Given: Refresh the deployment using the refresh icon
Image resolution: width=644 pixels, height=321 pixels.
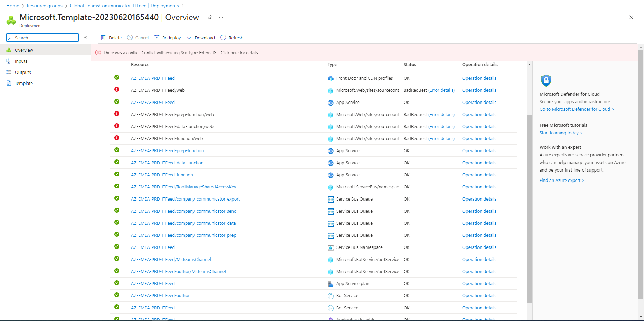Looking at the screenshot, I should pyautogui.click(x=224, y=37).
